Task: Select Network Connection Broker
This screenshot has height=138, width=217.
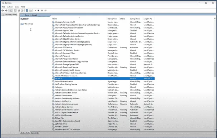Action: (103, 93)
